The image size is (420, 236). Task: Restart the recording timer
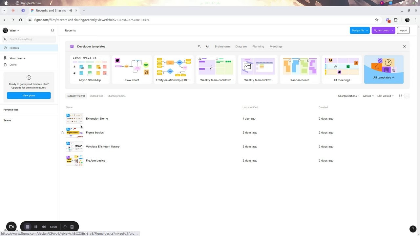click(65, 226)
